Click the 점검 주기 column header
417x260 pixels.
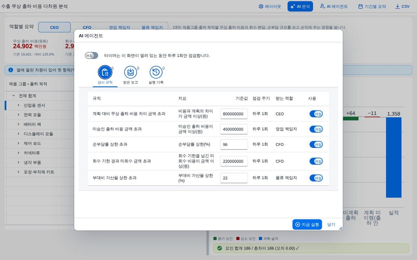(261, 98)
